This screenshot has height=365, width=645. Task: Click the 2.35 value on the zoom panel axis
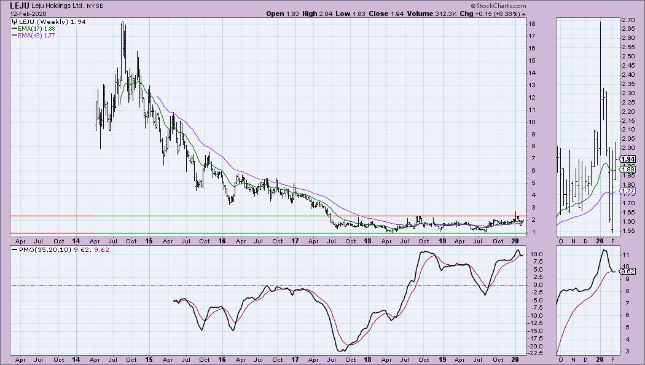(x=628, y=84)
